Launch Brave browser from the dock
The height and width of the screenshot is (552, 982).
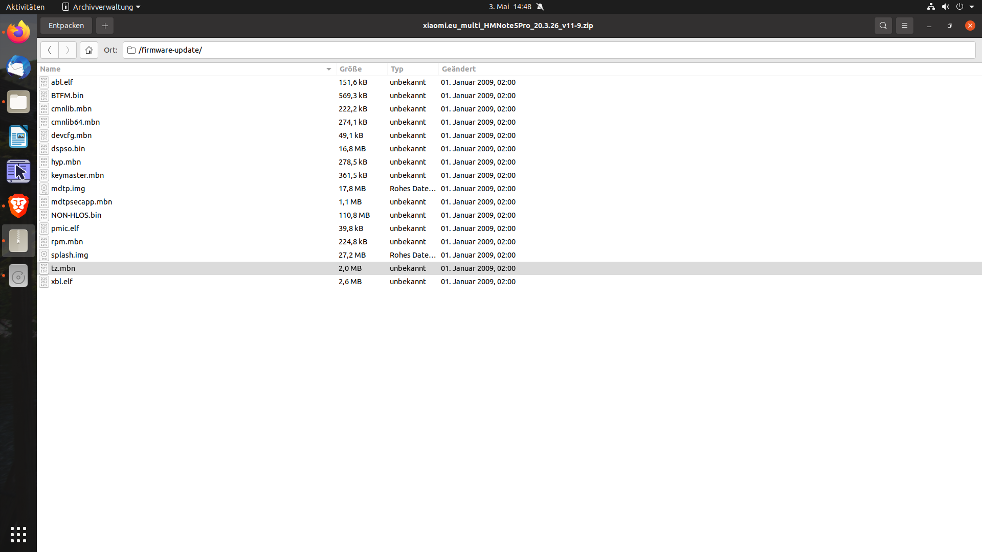pos(18,206)
